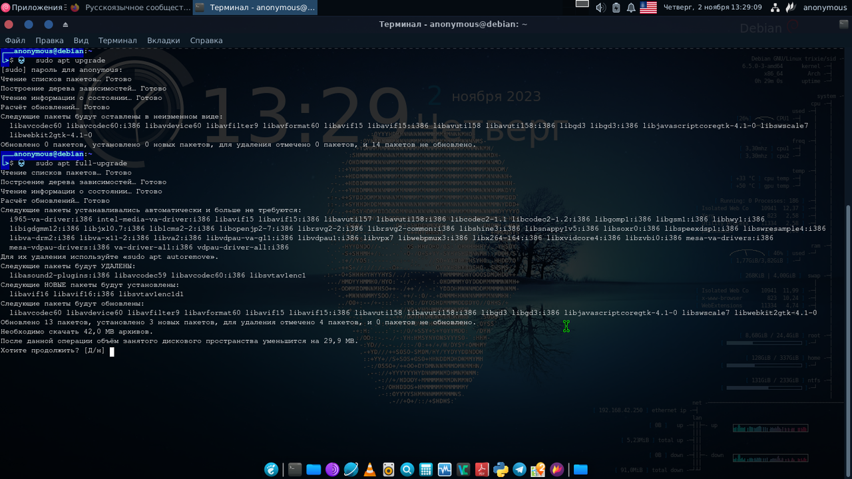
Task: Launch the speaker music player dock icon
Action: click(388, 469)
